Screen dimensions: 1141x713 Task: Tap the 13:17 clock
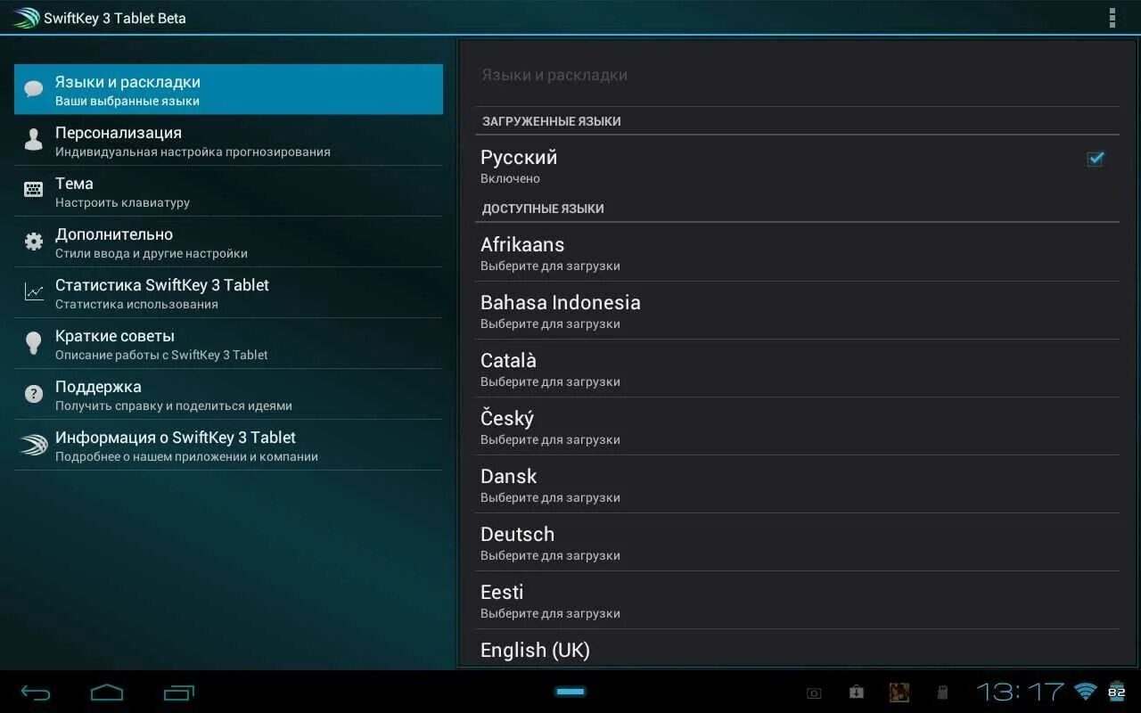pos(1020,692)
